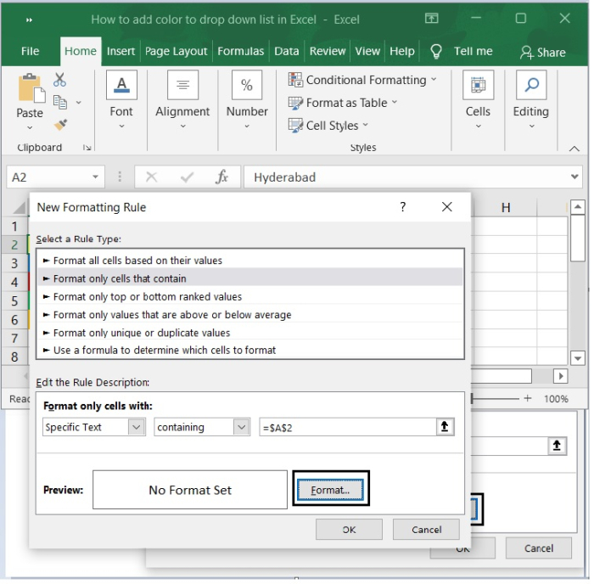Switch to the Data tab
594x584 pixels.
point(287,51)
